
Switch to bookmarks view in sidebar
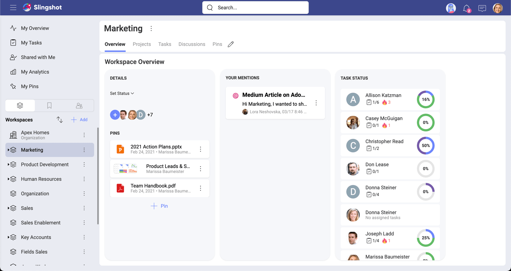tap(49, 105)
